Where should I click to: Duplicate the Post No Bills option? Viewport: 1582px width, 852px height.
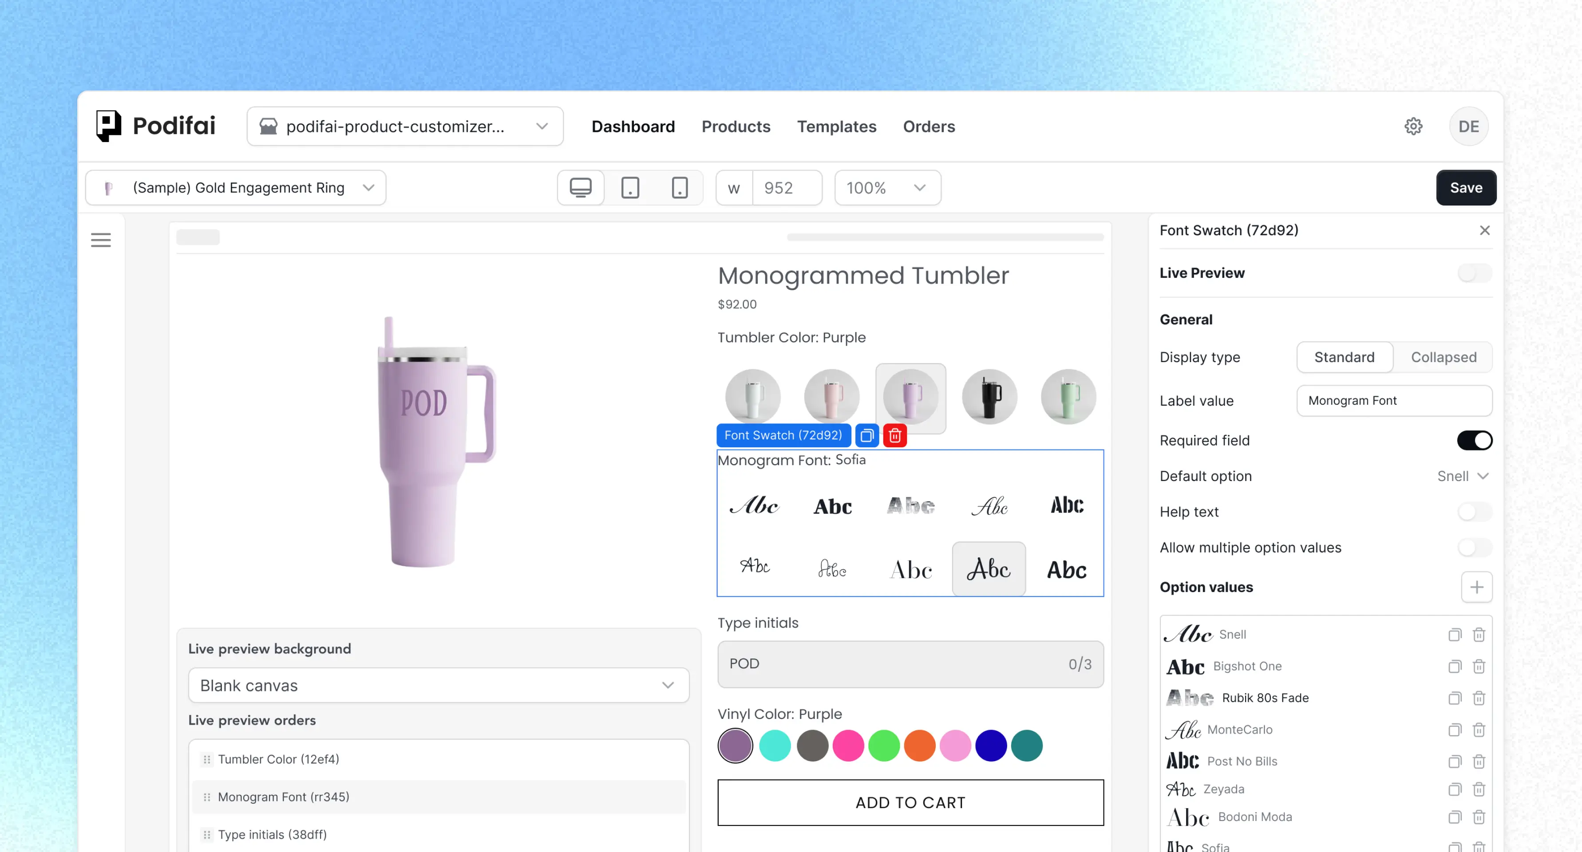coord(1454,762)
